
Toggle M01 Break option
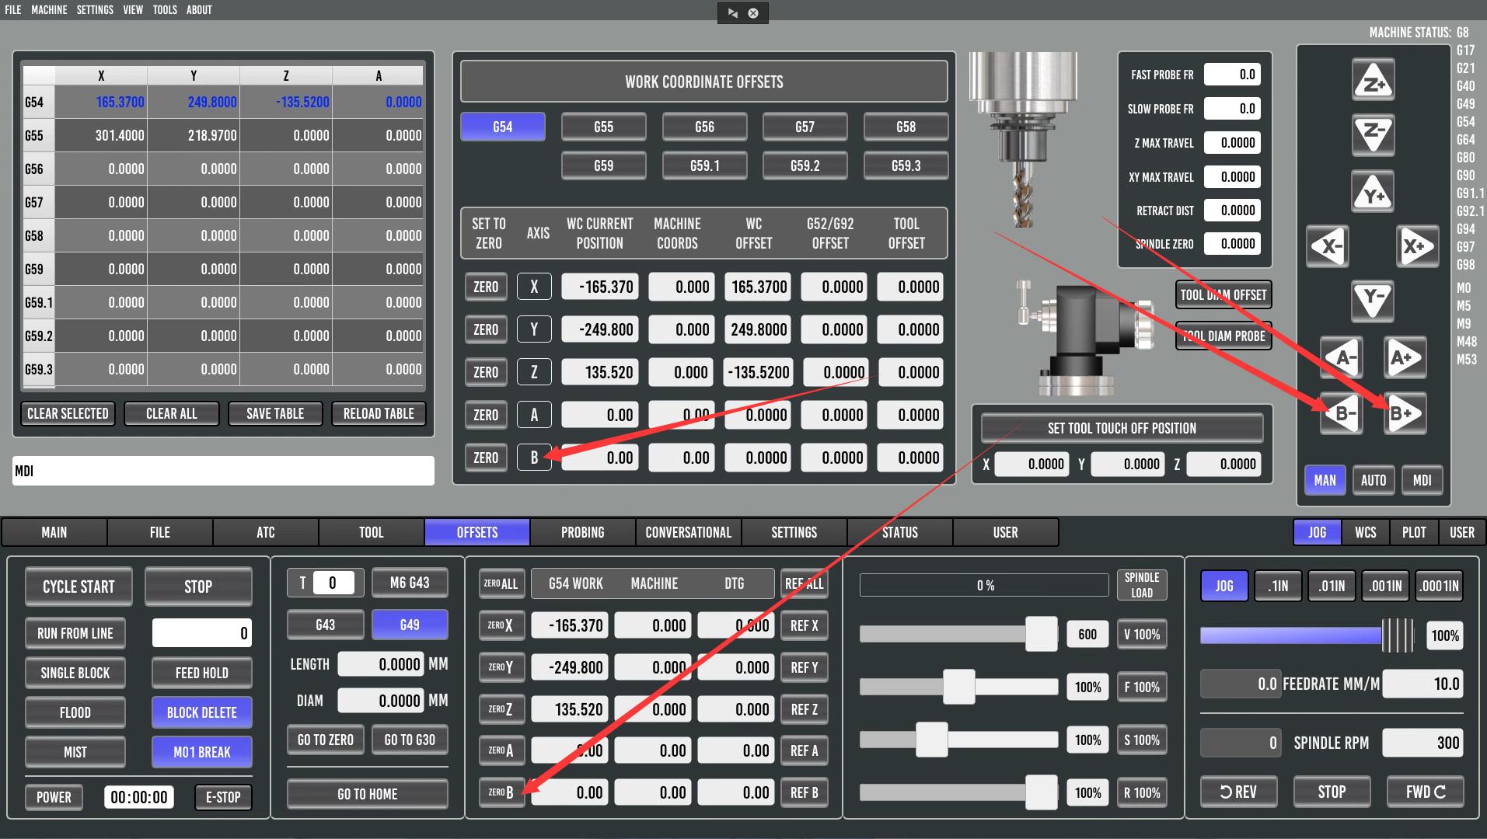click(202, 752)
